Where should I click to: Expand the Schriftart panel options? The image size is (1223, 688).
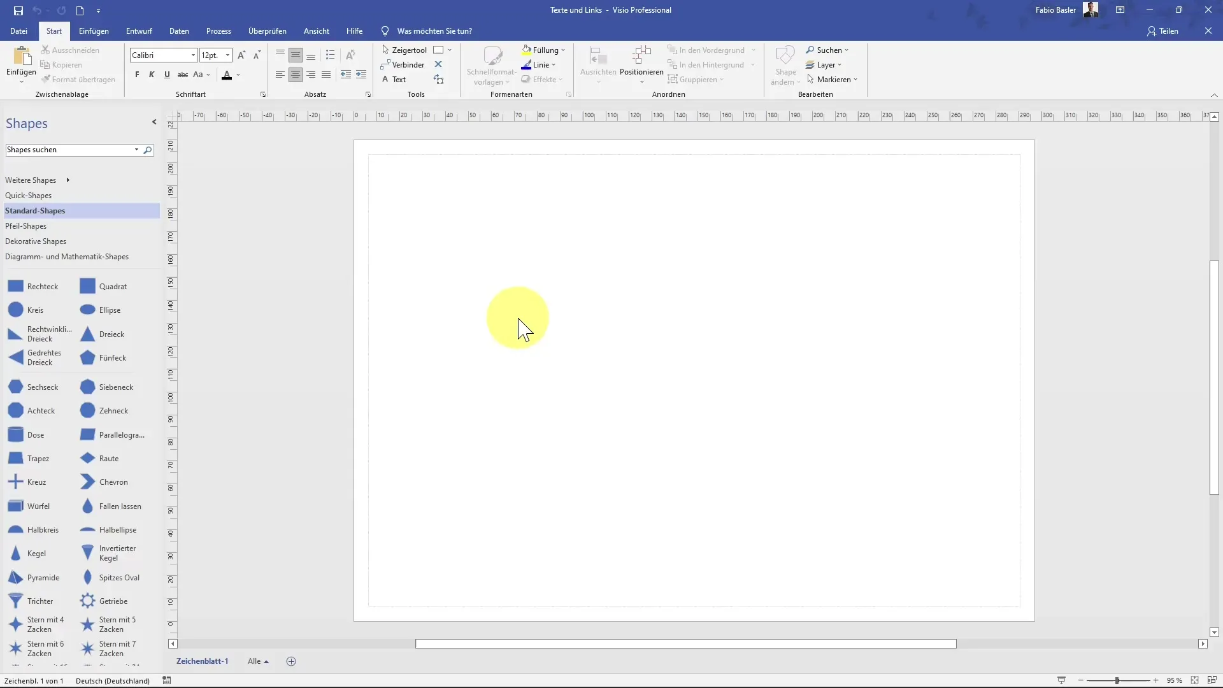pyautogui.click(x=263, y=94)
